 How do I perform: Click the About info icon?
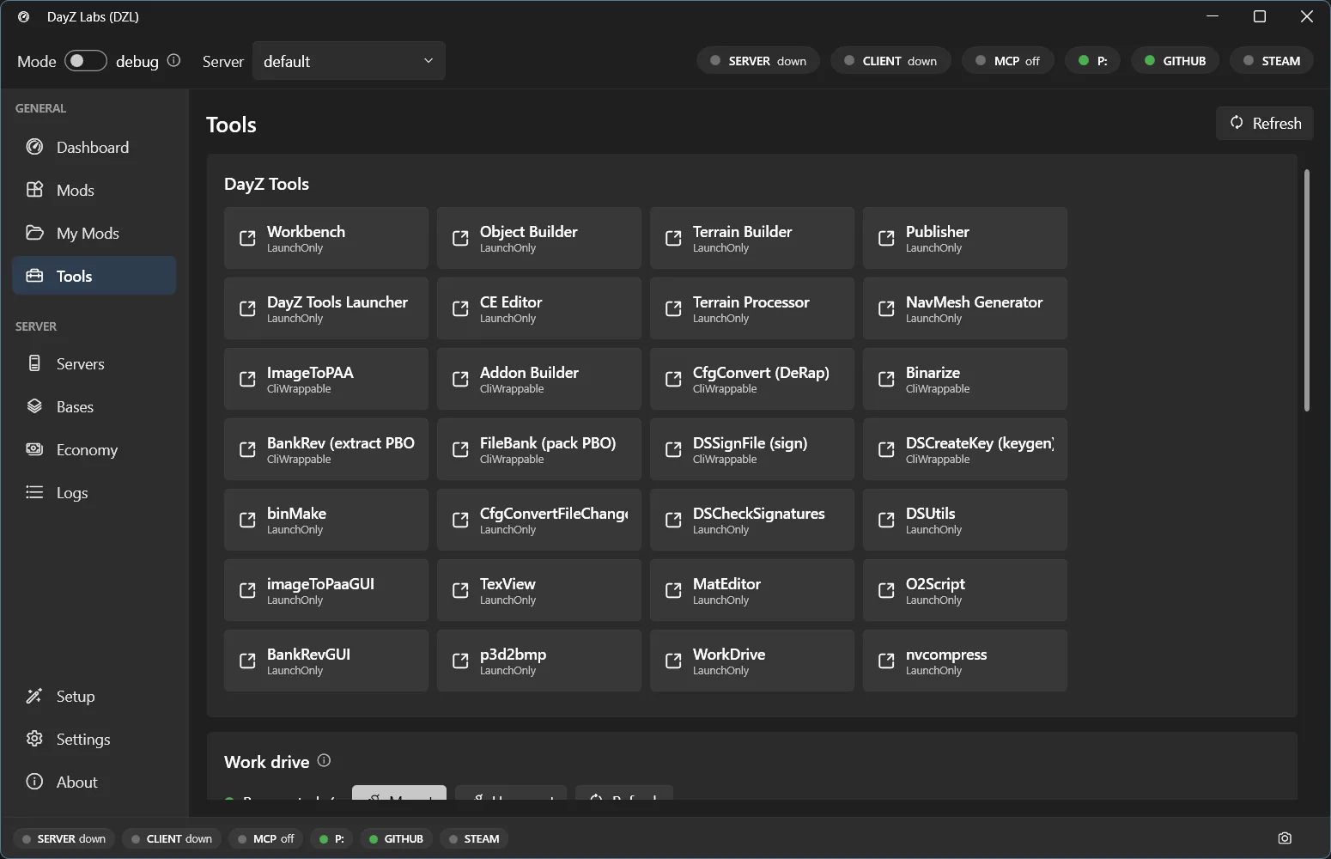[x=34, y=782]
